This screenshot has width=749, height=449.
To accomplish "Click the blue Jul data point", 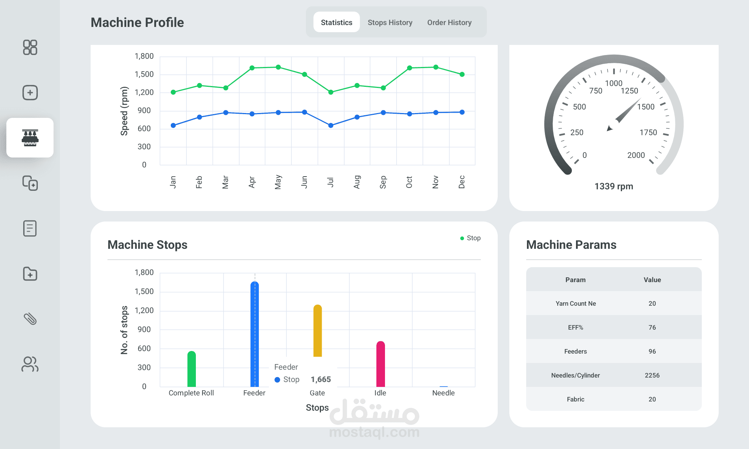I will 331,125.
